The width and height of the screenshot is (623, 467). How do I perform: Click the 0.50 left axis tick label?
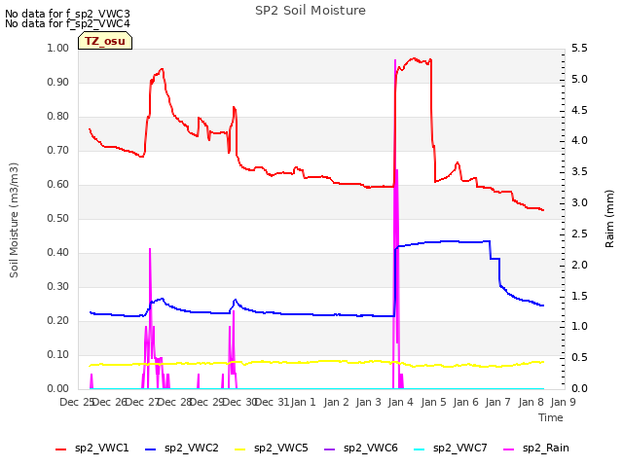pos(58,218)
